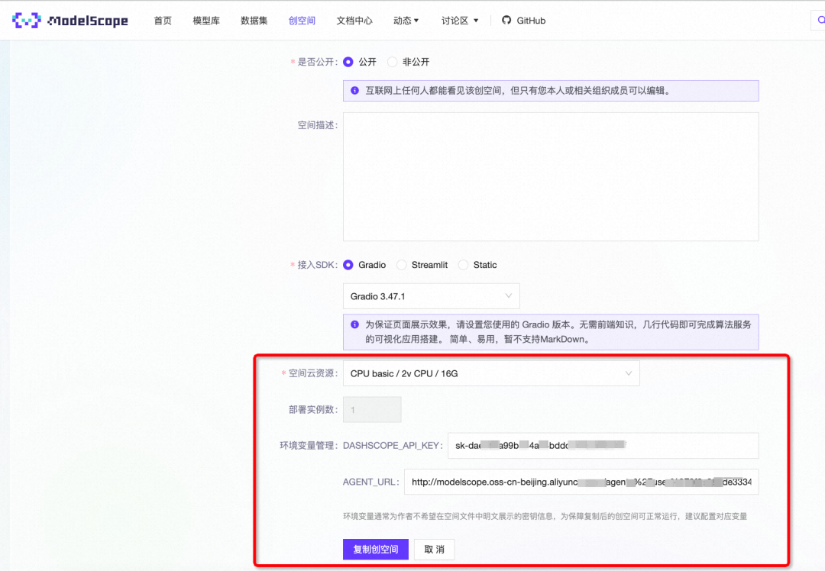Open the 空间云资源 CPU dropdown
Image resolution: width=825 pixels, height=571 pixels.
click(x=491, y=373)
